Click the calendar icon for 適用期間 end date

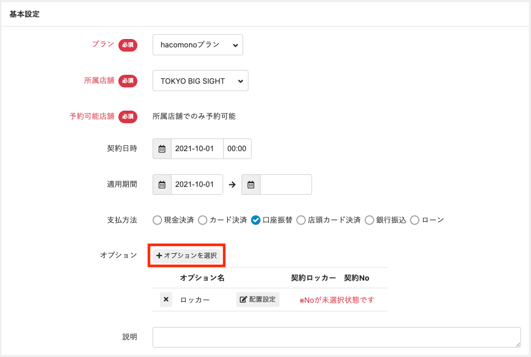point(251,184)
